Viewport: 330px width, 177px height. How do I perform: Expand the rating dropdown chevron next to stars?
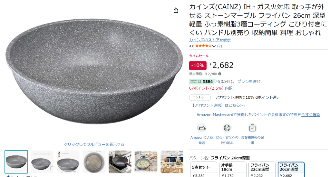click(214, 46)
